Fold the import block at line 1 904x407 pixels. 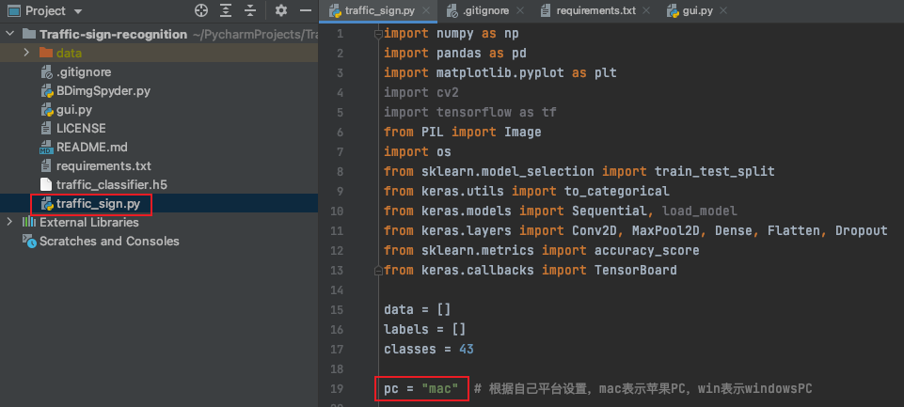(378, 34)
